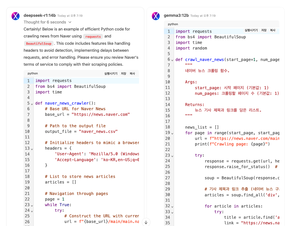The height and width of the screenshot is (226, 290).
Task: Click the deepseek-r1:14b model avatar icon
Action: pyautogui.click(x=15, y=16)
